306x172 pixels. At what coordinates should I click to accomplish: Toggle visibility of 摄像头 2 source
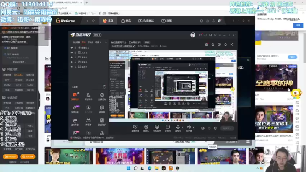pos(72,47)
